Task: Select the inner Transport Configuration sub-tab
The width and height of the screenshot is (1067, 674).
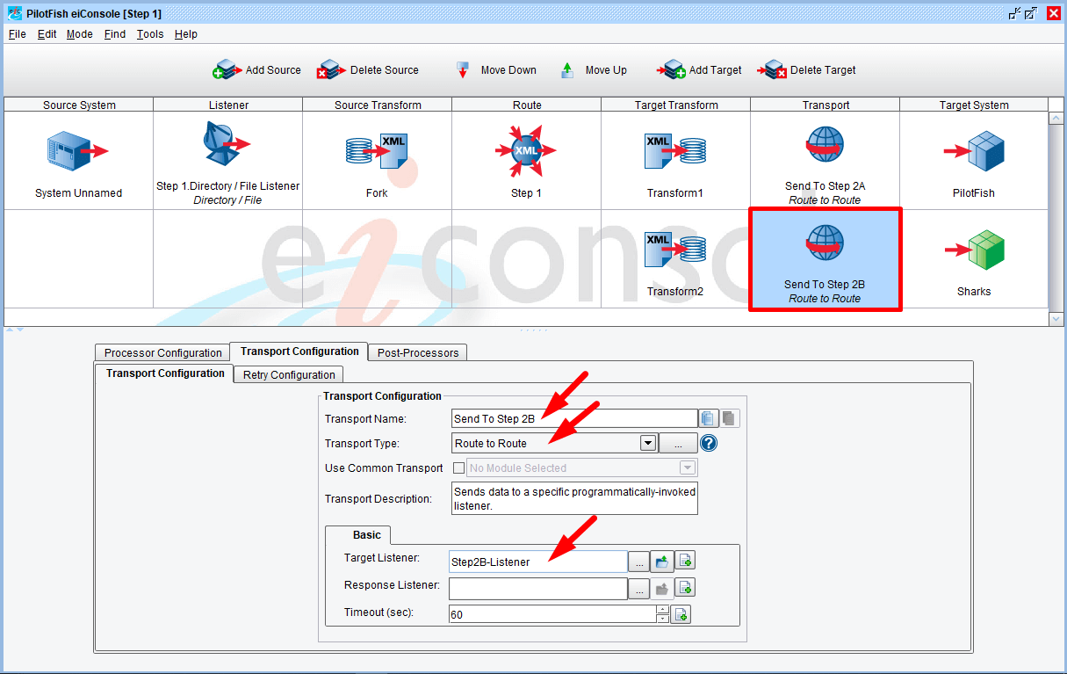Action: pyautogui.click(x=165, y=373)
